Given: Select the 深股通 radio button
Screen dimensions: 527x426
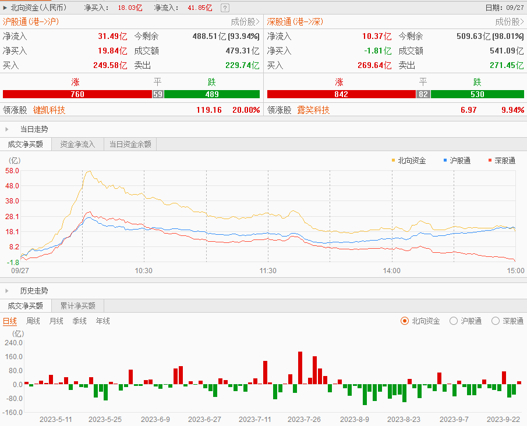Looking at the screenshot, I should (x=496, y=321).
